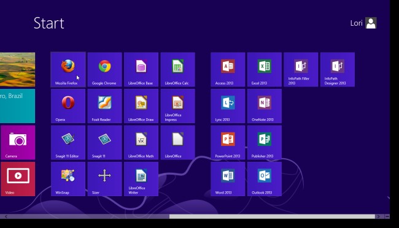Open the Access 2013 tile
The width and height of the screenshot is (399, 228).
[x=228, y=70]
